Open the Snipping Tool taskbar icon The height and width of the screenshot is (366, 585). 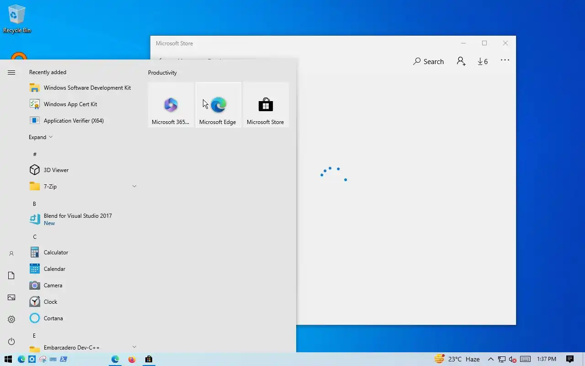43,359
